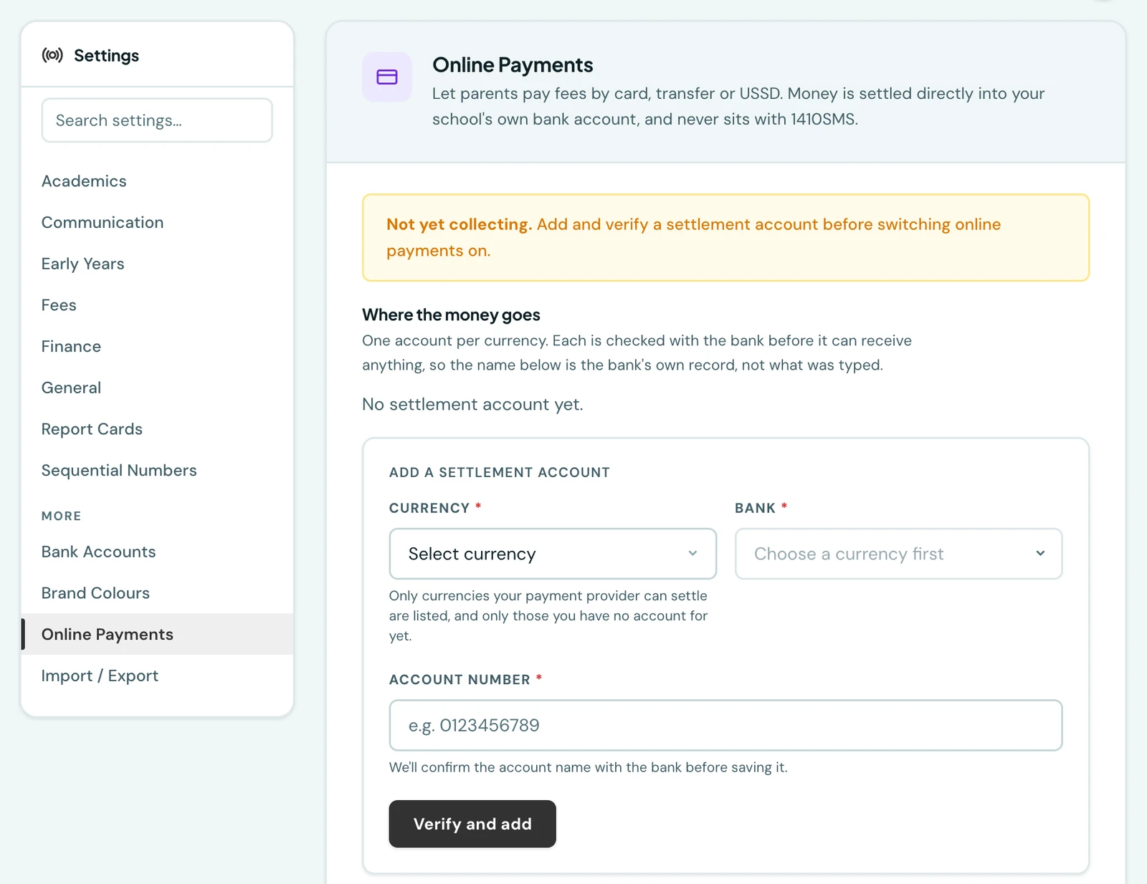Click the Online Payments card icon

(387, 77)
